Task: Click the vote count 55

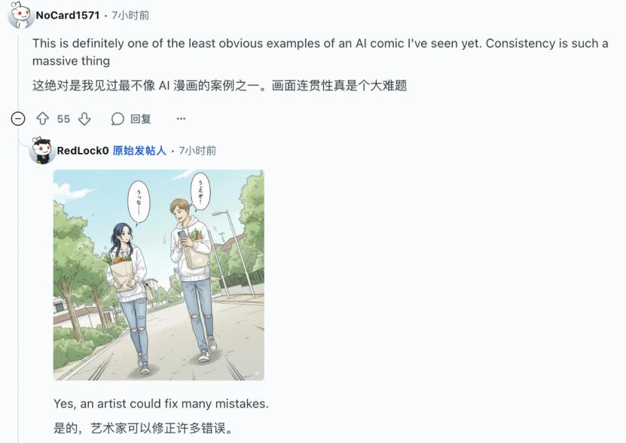Action: pos(63,119)
